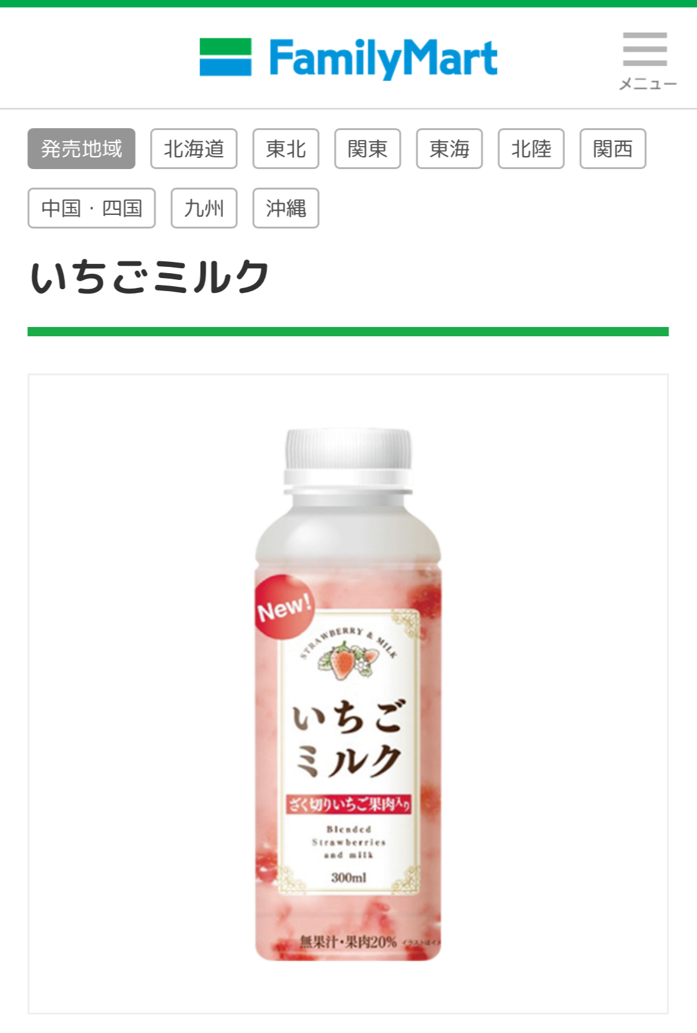Open the hamburger menu icon
Image resolution: width=697 pixels, height=1033 pixels.
[x=645, y=50]
